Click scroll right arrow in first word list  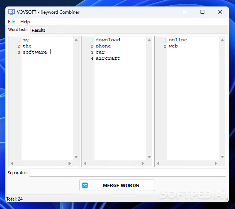(x=70, y=163)
